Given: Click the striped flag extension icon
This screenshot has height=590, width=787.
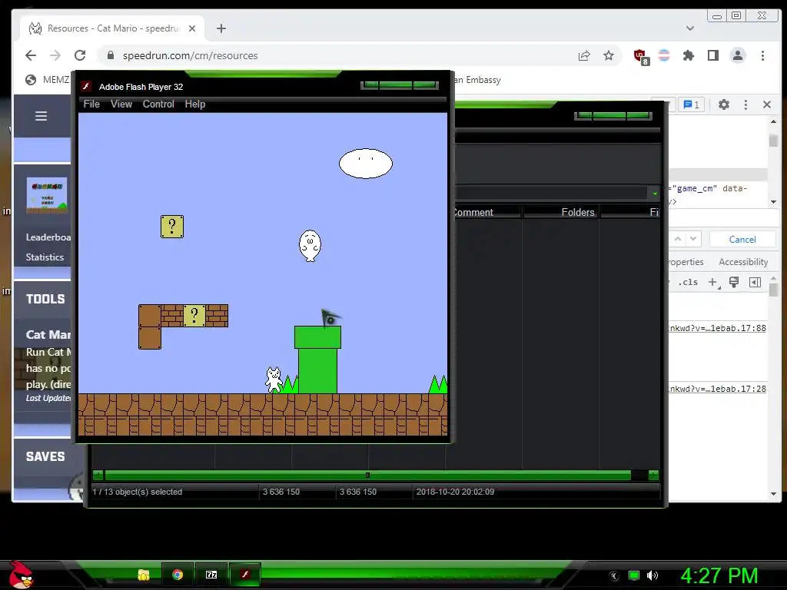Looking at the screenshot, I should tap(663, 55).
